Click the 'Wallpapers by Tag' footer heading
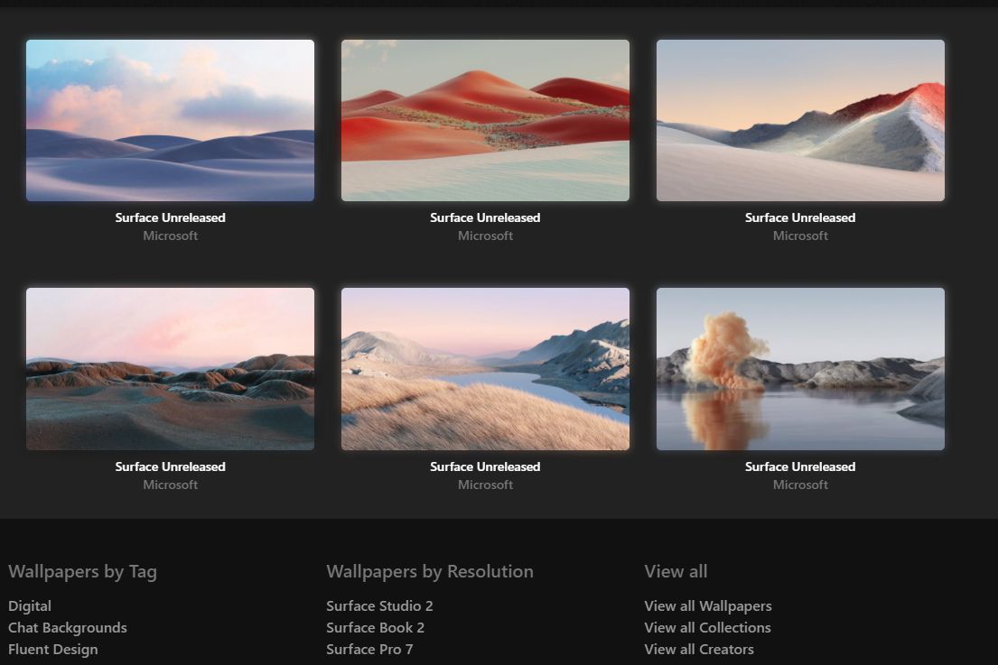 point(83,572)
